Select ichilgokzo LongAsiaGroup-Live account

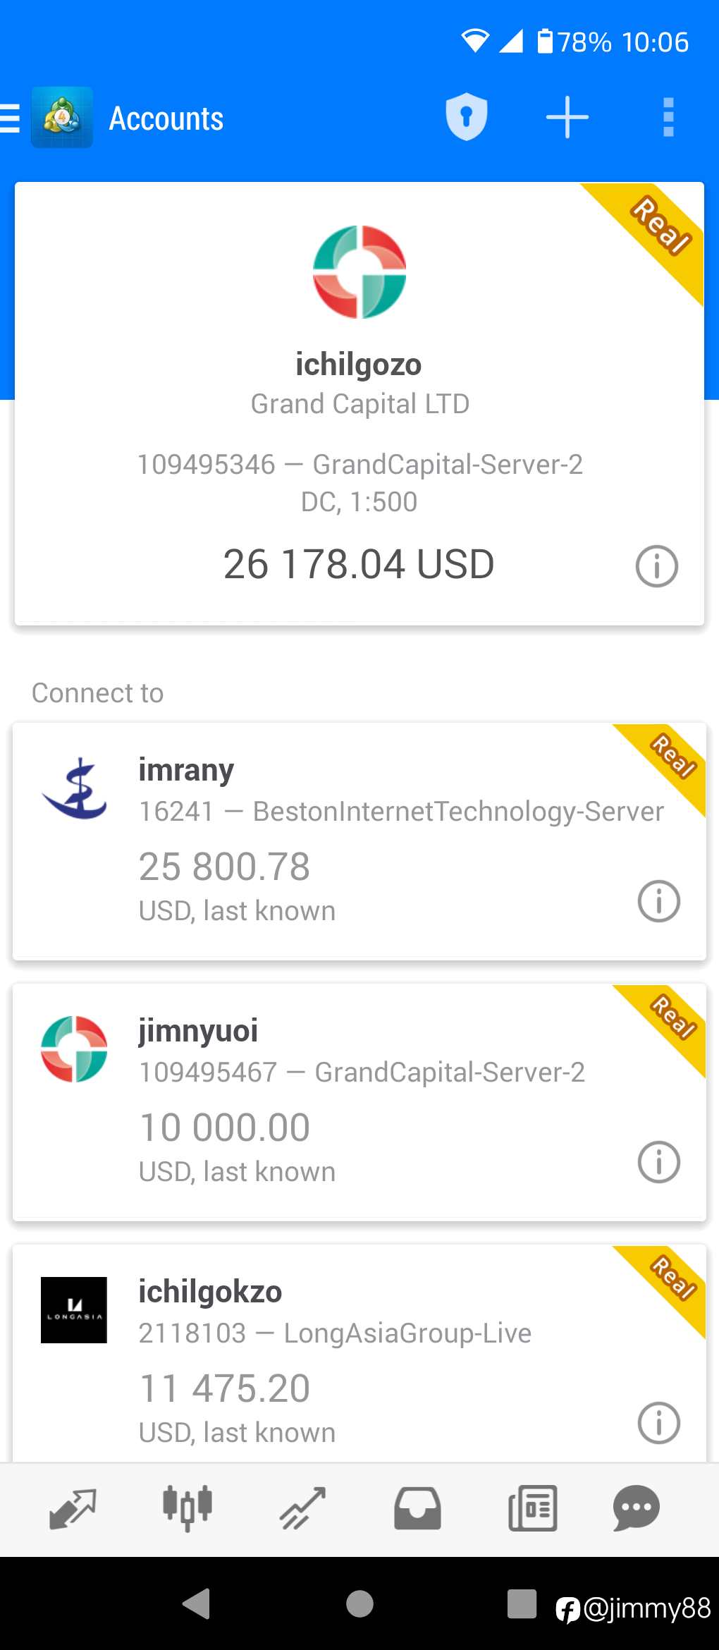tap(359, 1353)
